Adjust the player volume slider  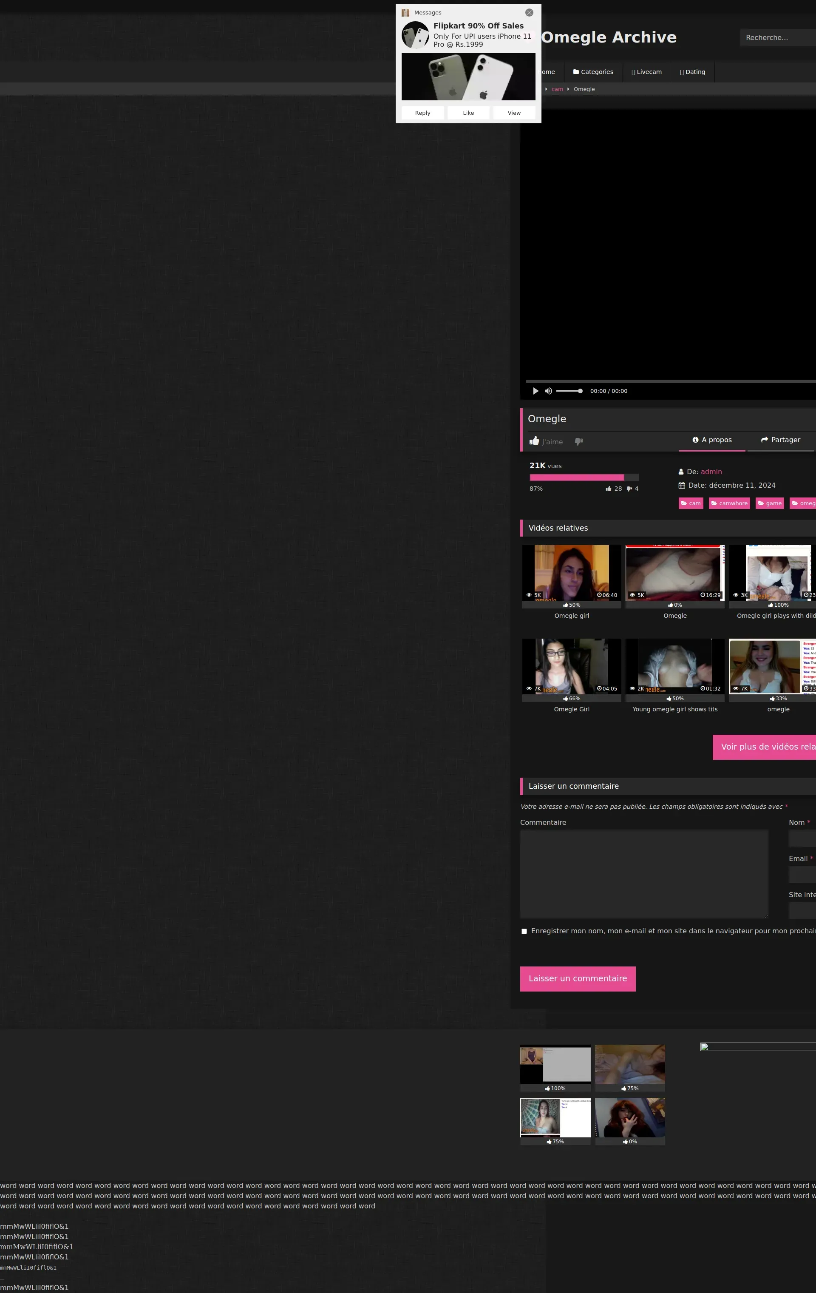(569, 391)
